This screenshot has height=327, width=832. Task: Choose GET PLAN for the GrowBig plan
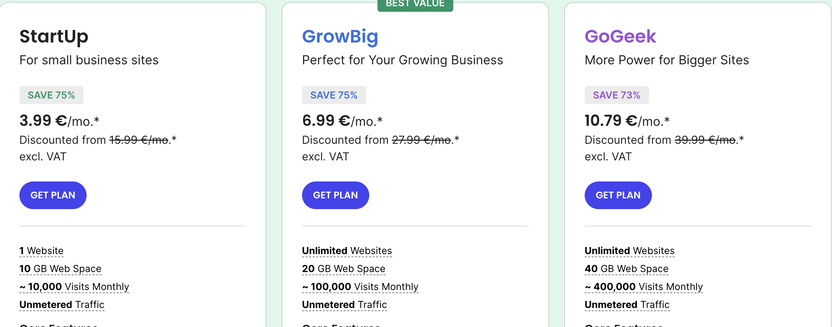point(335,195)
